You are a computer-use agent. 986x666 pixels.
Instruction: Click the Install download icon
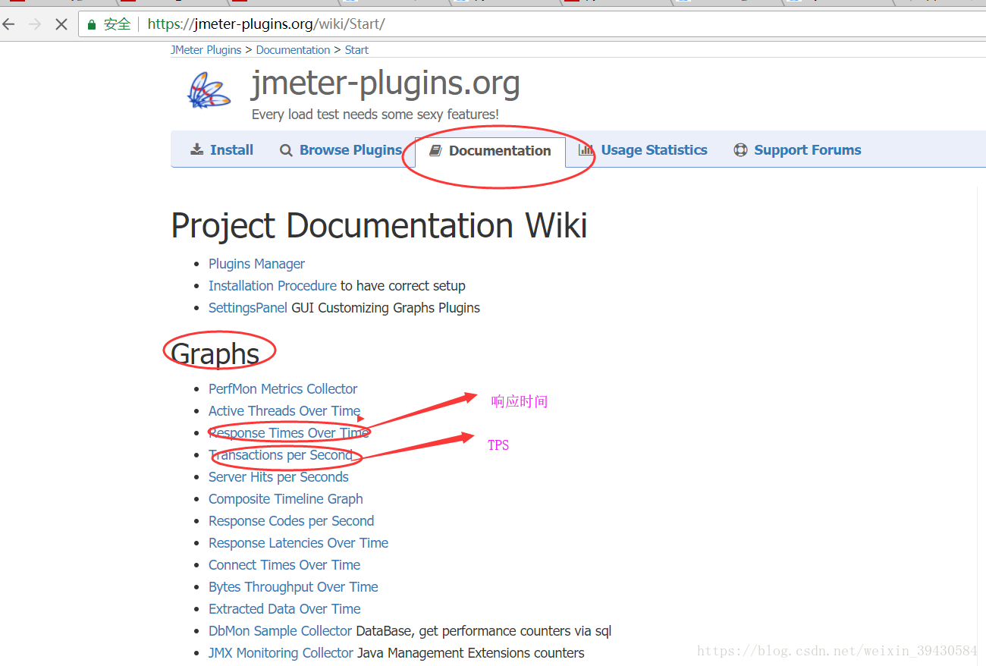tap(197, 149)
